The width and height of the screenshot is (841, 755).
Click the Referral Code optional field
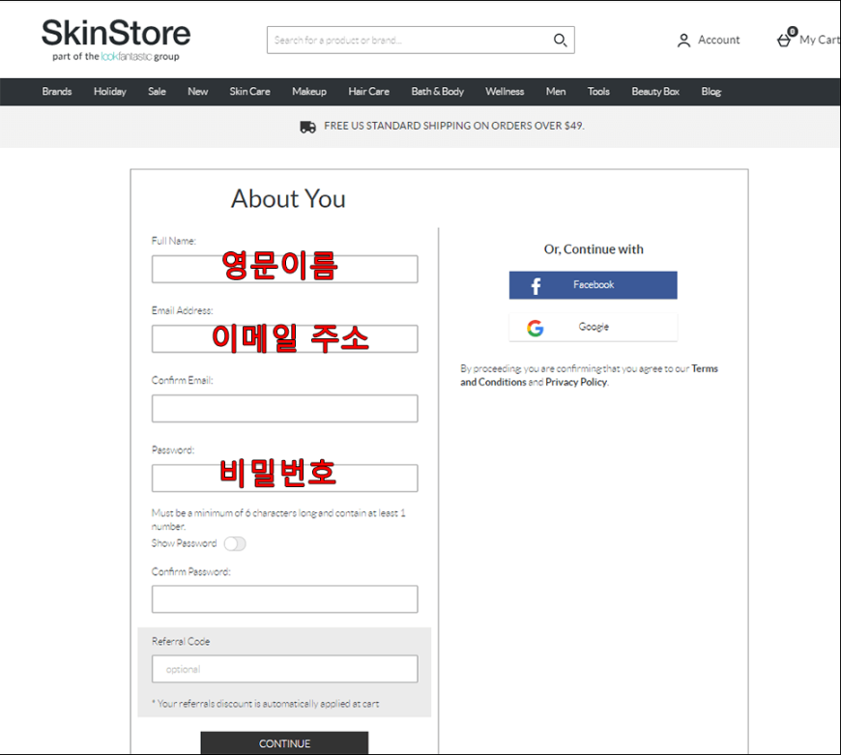pos(285,669)
